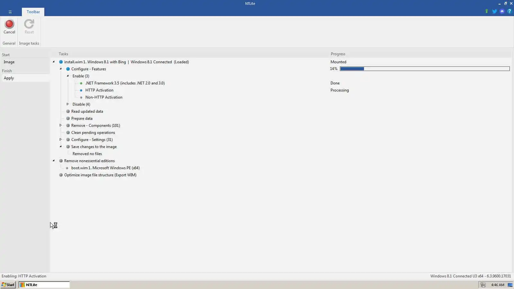
Task: Click the Progress column header
Action: pyautogui.click(x=338, y=54)
